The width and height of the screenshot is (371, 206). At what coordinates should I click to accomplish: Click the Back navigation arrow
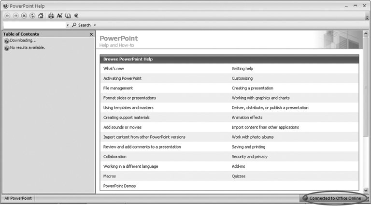[x=7, y=15]
